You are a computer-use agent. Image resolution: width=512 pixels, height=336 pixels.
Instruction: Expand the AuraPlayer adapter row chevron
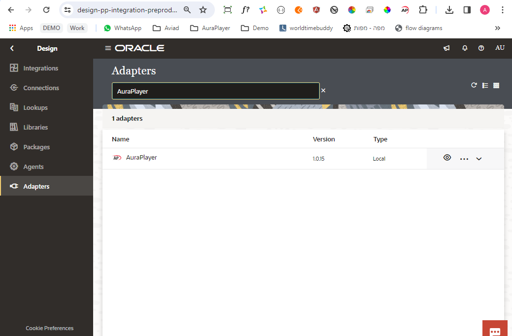478,159
